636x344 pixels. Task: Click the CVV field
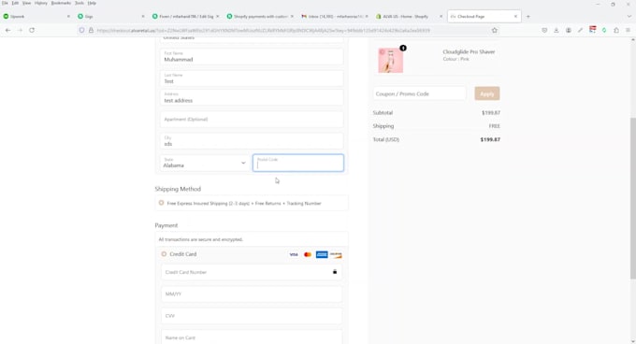[252, 316]
